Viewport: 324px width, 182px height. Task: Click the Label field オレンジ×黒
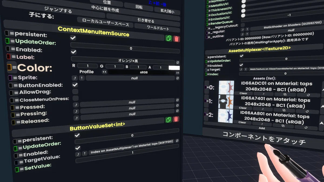[x=123, y=61]
